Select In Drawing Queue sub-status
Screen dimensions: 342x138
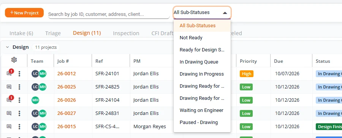click(x=202, y=62)
